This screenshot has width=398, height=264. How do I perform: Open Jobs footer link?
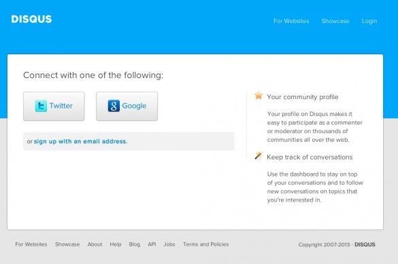pos(169,244)
